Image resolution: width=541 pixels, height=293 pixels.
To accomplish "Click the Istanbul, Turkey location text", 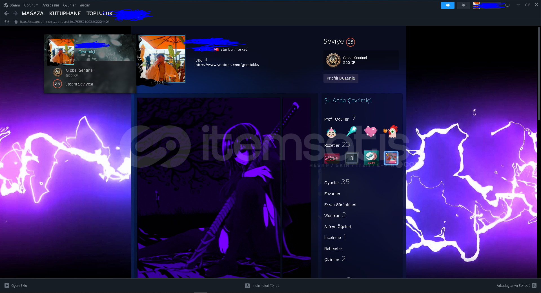I will point(234,49).
